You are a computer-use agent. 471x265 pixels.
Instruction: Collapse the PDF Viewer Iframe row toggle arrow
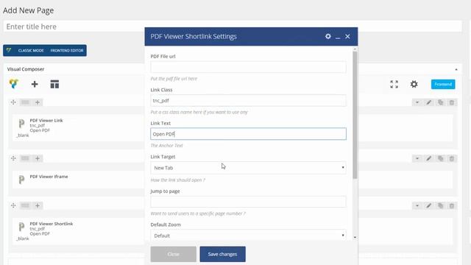[x=417, y=158]
